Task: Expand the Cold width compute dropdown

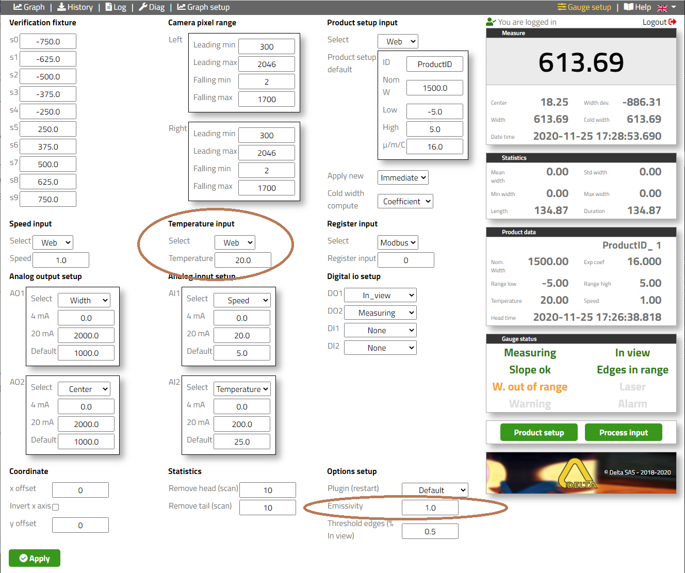Action: tap(405, 202)
